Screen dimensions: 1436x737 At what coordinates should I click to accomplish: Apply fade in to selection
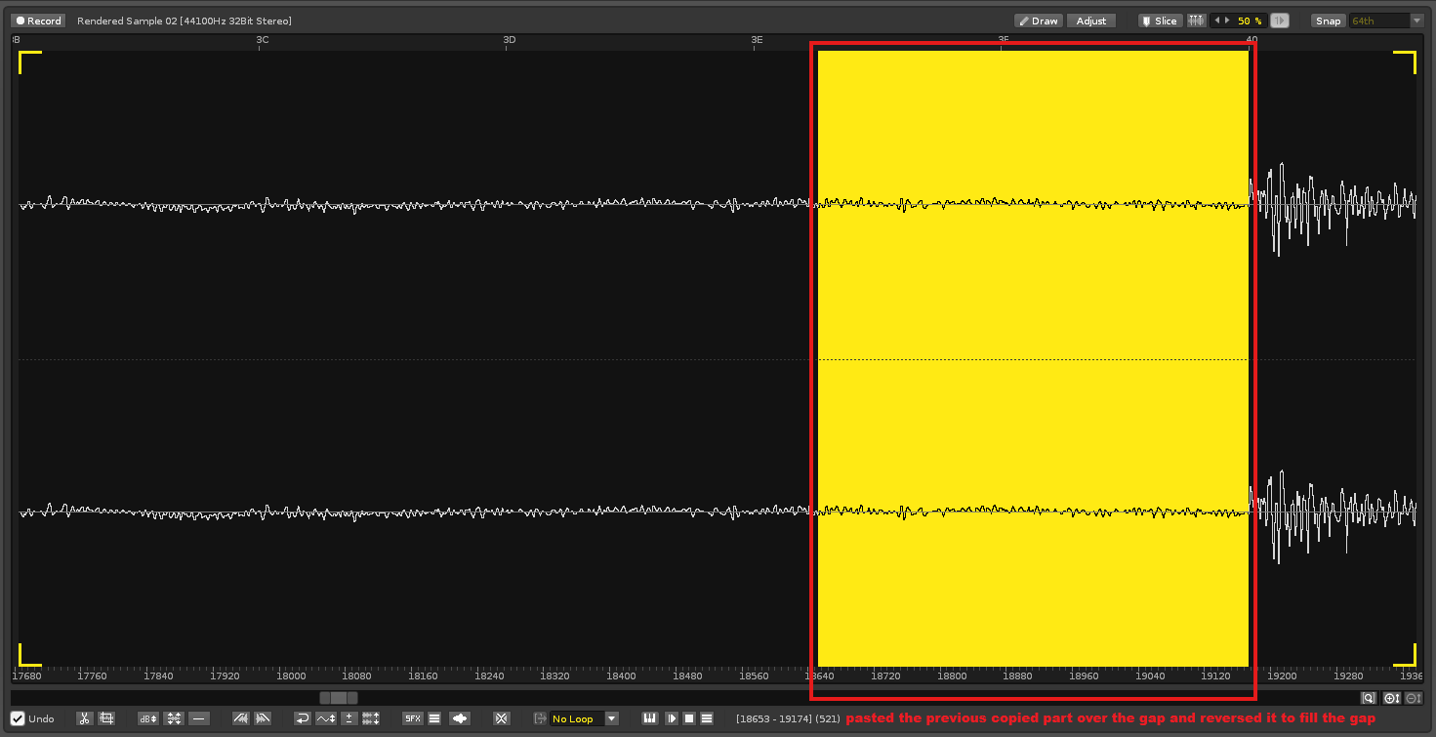click(241, 718)
